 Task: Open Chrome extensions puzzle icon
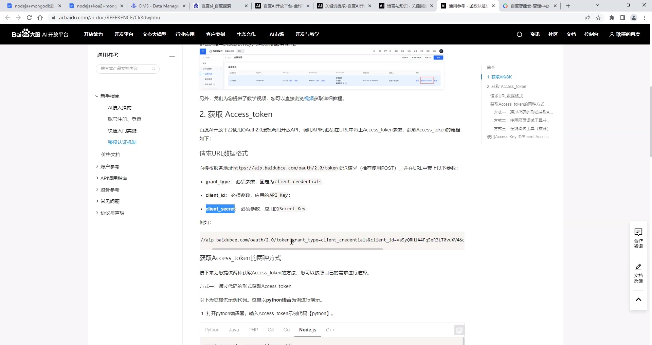(x=611, y=18)
